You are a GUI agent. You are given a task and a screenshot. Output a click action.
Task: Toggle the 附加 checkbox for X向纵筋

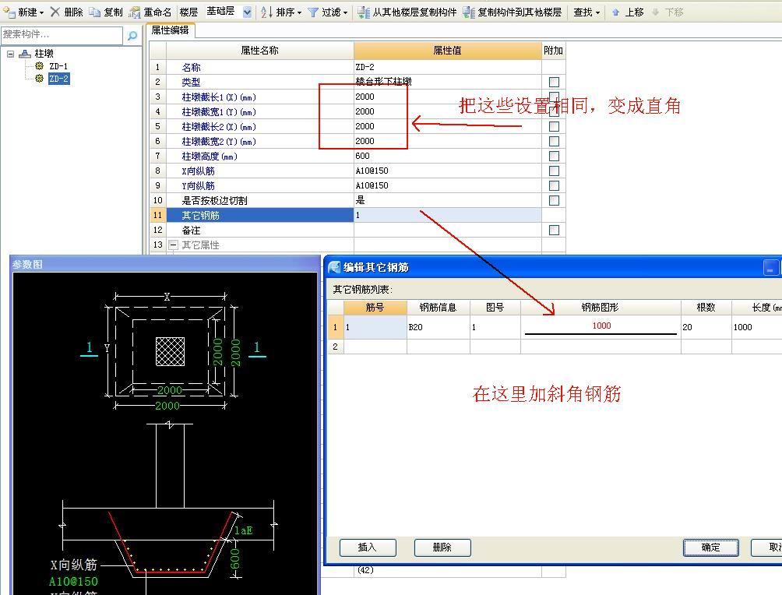(x=554, y=171)
